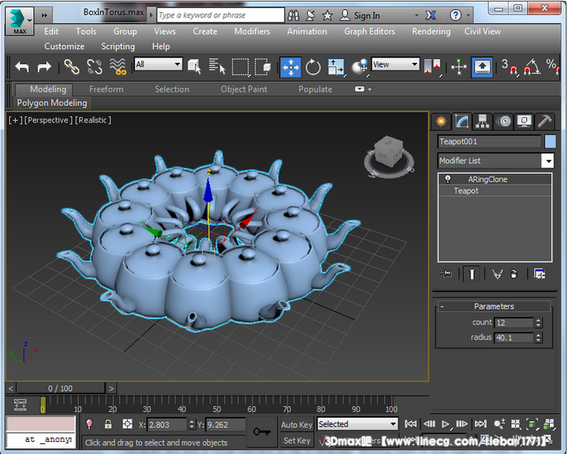Open the Hierarchy command panel tab
Screen dimensions: 568x454
[482, 121]
